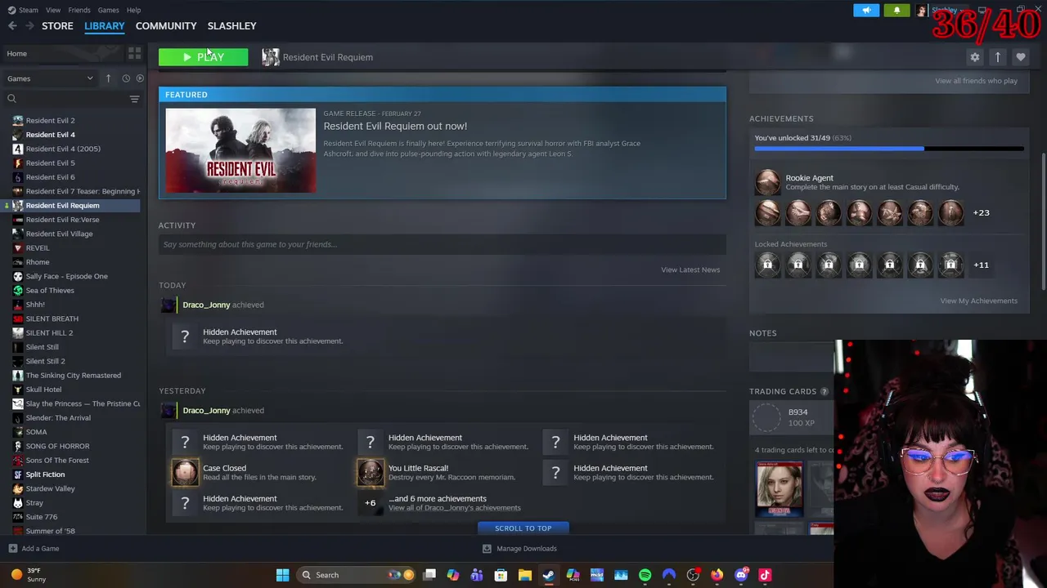Screen dimensions: 1047x588
Task: Open You Little Rascal! achievement icon
Action: coord(370,472)
